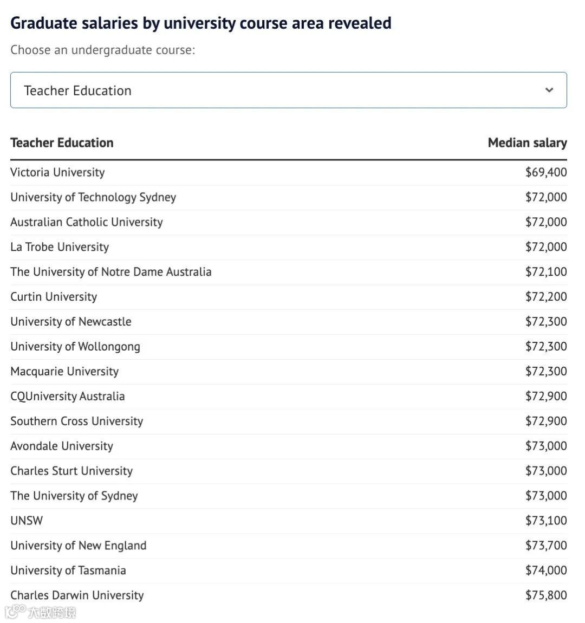Click the page heading about graduate salaries
Image resolution: width=585 pixels, height=623 pixels.
click(x=201, y=23)
